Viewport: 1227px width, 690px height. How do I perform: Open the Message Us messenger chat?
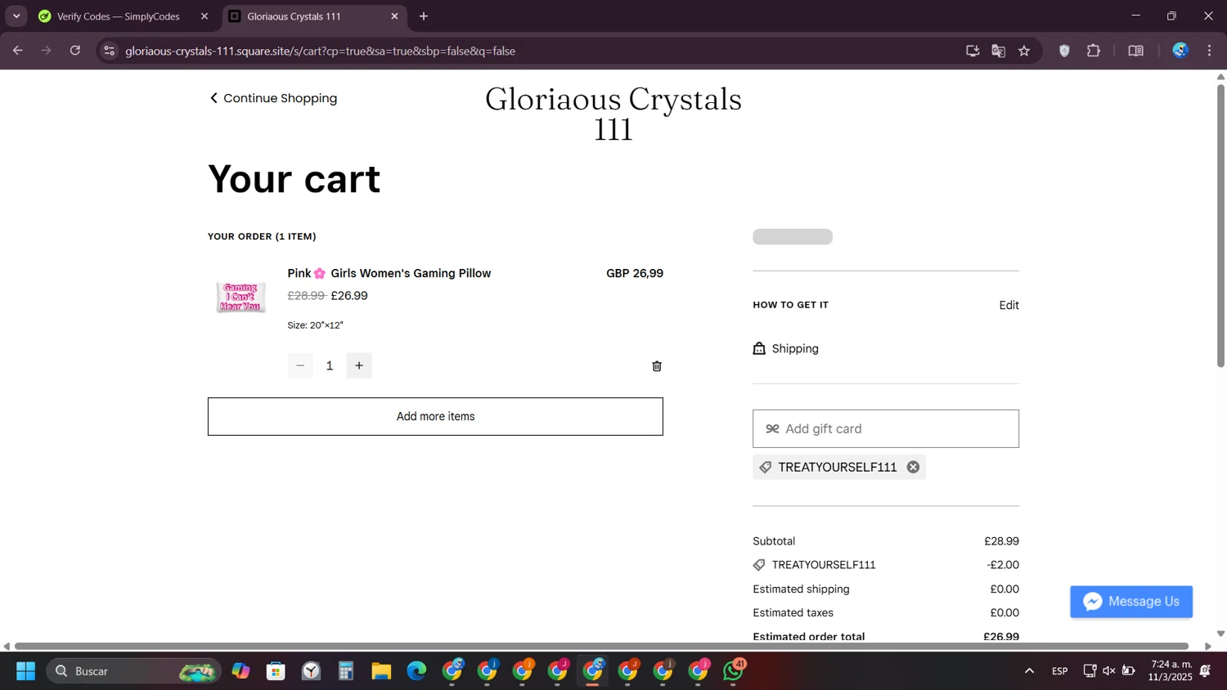click(x=1131, y=602)
